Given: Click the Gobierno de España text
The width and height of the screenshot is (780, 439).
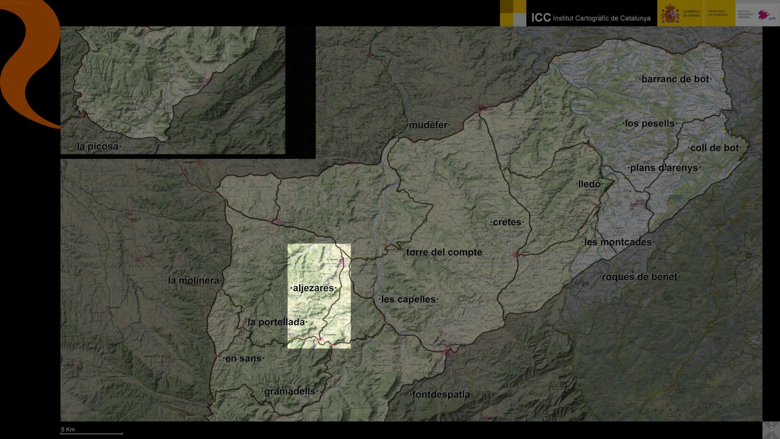Looking at the screenshot, I should (691, 13).
